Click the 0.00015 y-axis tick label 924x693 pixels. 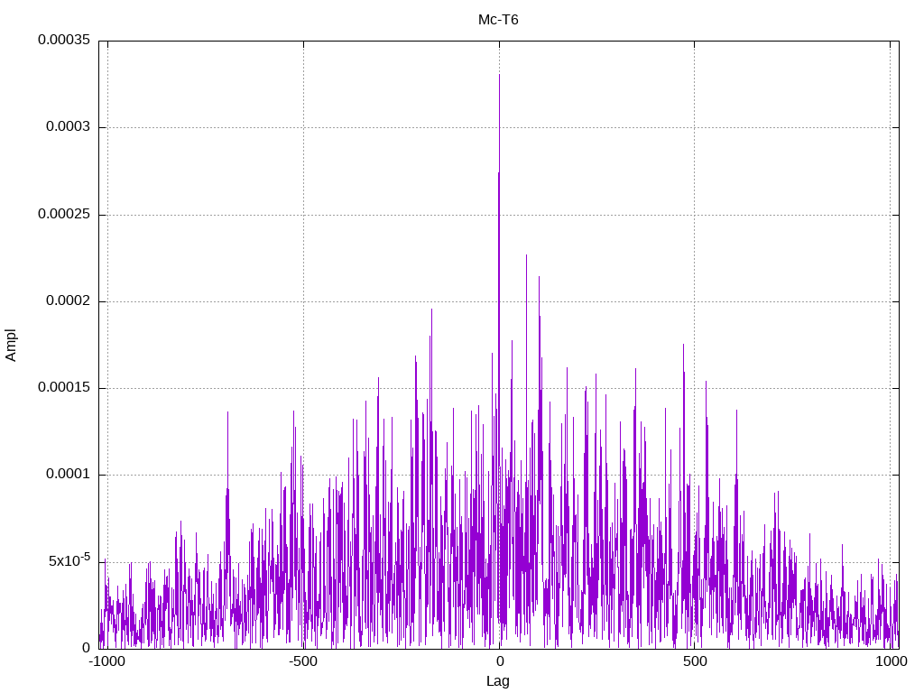[64, 387]
